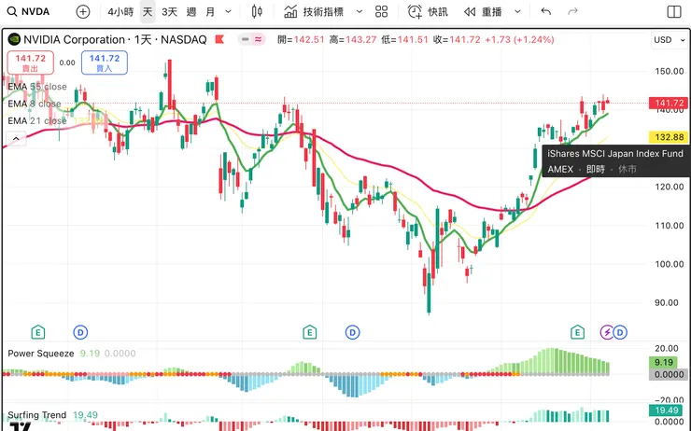Select the 3天 timeframe
Image resolution: width=691 pixels, height=431 pixels.
(x=169, y=12)
